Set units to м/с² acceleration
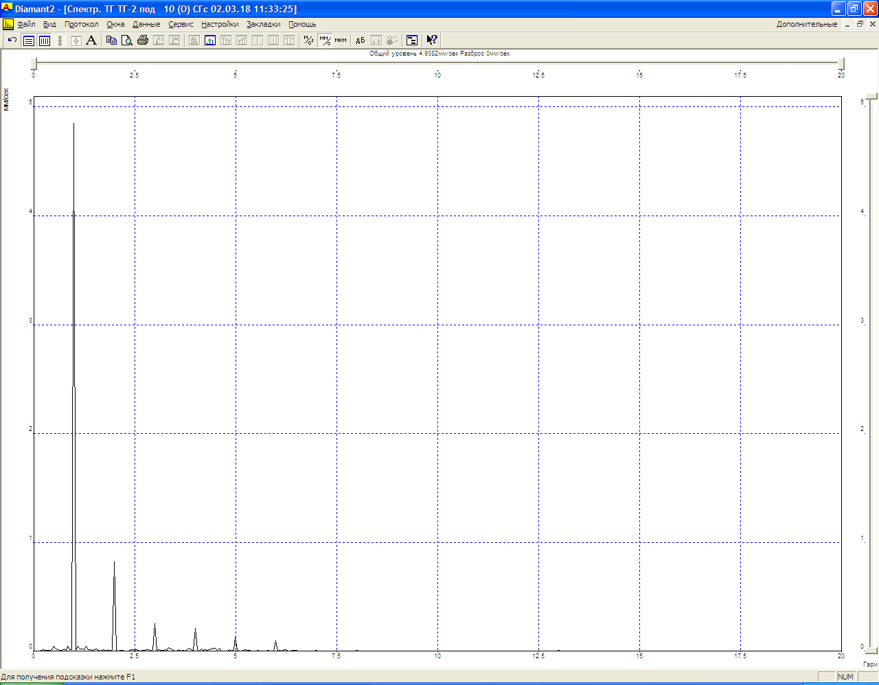This screenshot has height=685, width=879. (309, 40)
